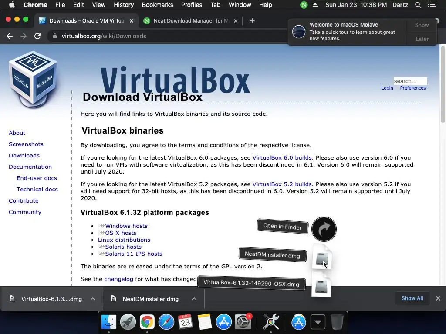
Task: Close the Chrome downloads bar
Action: [438, 298]
